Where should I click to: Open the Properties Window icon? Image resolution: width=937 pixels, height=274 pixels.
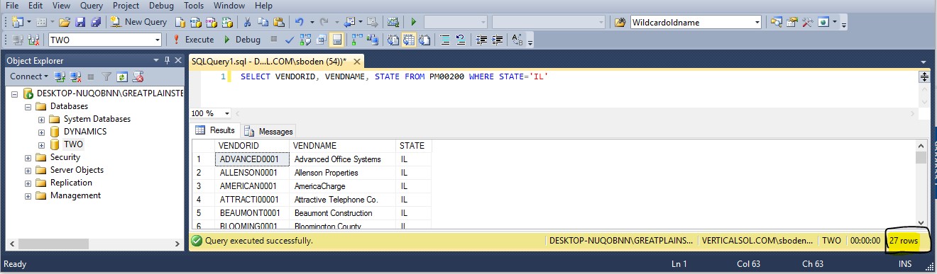(x=791, y=22)
